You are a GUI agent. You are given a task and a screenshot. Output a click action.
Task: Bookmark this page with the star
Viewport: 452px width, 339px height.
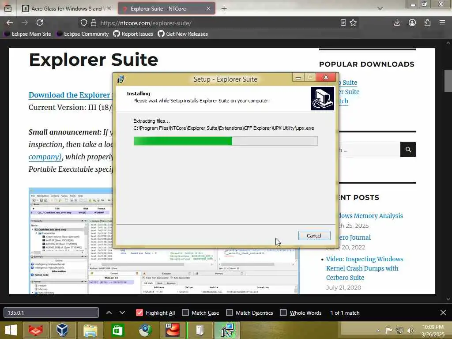point(353,23)
